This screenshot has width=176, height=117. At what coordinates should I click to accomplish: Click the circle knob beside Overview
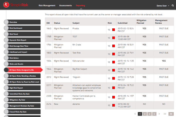coord(6,22)
